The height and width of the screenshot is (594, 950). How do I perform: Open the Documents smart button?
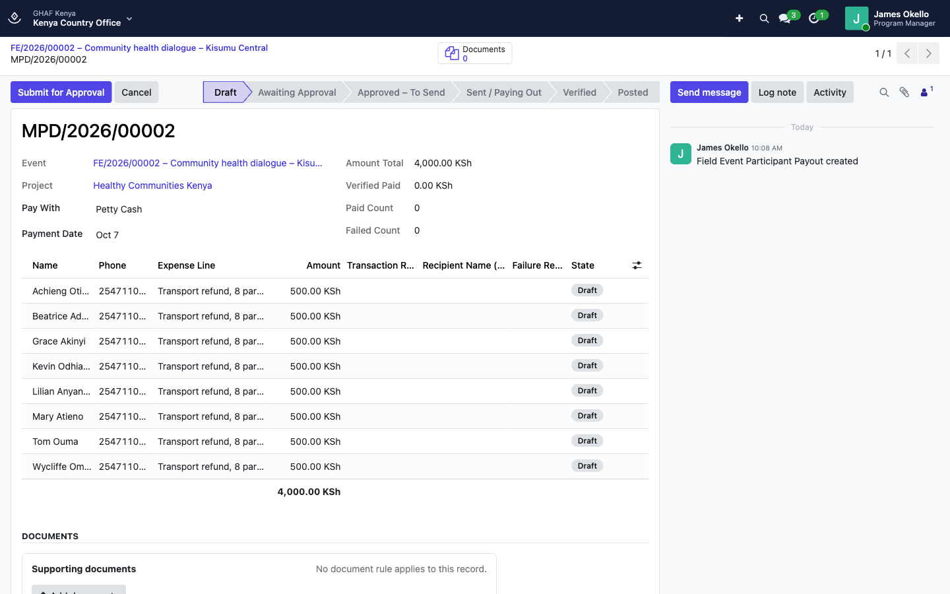[475, 53]
